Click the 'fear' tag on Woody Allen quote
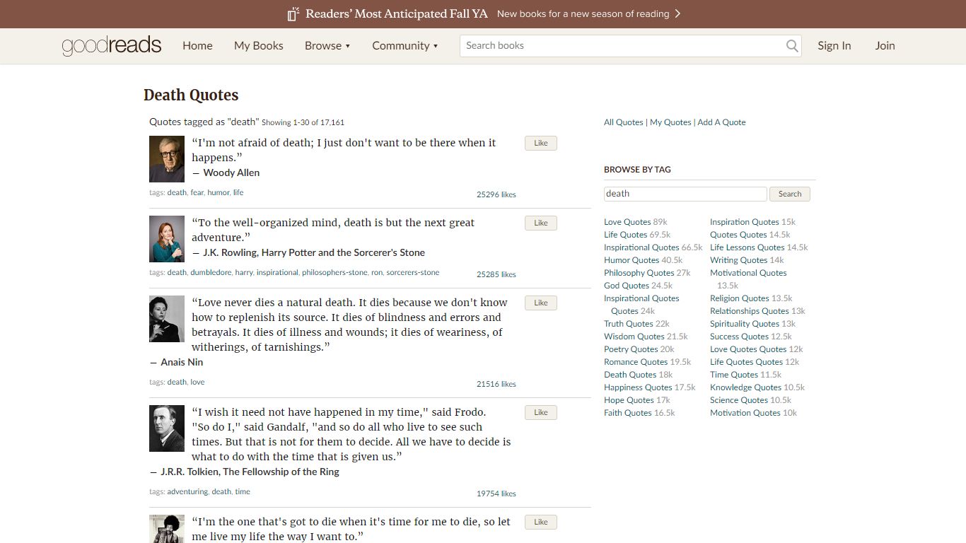The height and width of the screenshot is (543, 966). point(197,192)
